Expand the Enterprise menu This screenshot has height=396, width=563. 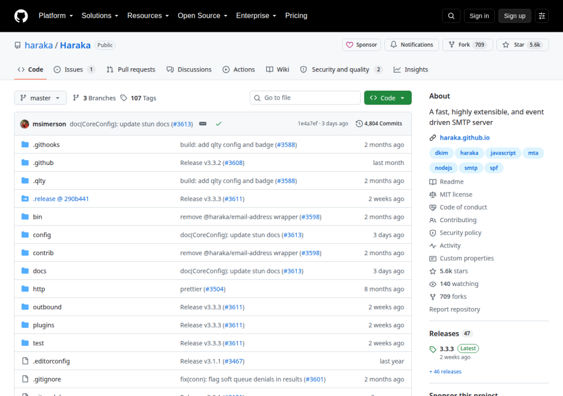[256, 16]
